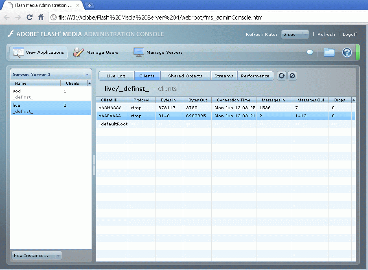Screen dimensions: 368x270
Task: Select the live _definst_ application
Action: pos(51,108)
